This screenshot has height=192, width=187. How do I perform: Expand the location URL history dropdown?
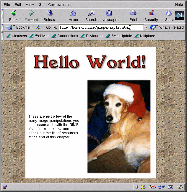[x=145, y=27]
